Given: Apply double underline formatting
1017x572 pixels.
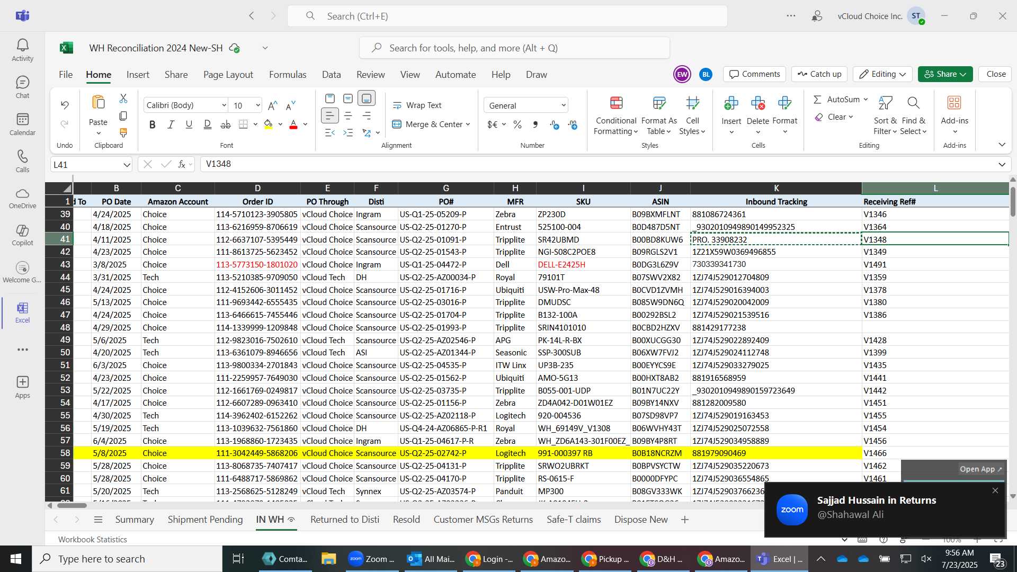Looking at the screenshot, I should click(x=207, y=124).
